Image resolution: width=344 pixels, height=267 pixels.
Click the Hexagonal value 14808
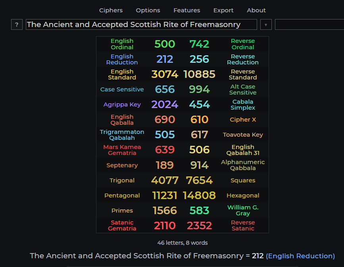tap(199, 195)
